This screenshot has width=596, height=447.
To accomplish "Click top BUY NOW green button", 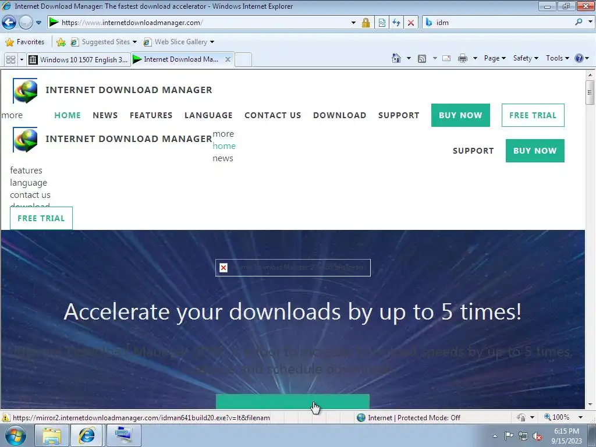I will coord(460,115).
